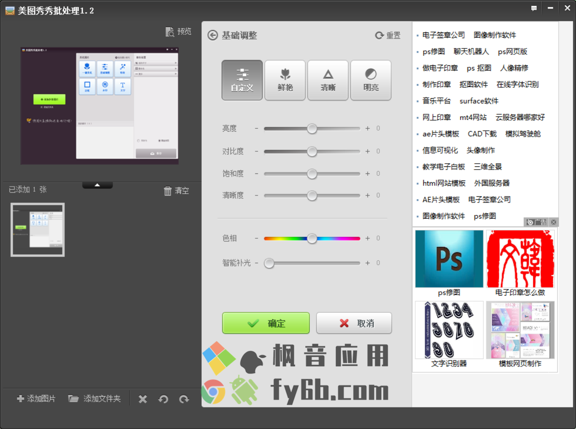Click the 智能补光 fill light slider handle
This screenshot has width=576, height=429.
[269, 263]
